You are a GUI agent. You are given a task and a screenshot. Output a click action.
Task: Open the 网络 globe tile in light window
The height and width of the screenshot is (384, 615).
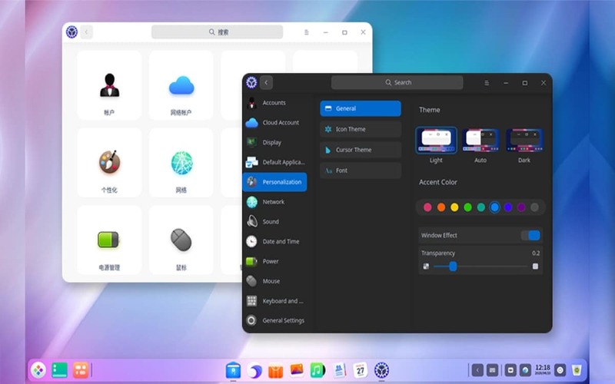(181, 162)
